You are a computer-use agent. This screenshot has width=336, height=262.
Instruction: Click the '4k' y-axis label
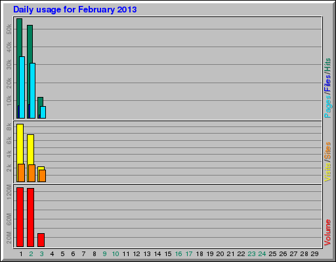[9, 154]
